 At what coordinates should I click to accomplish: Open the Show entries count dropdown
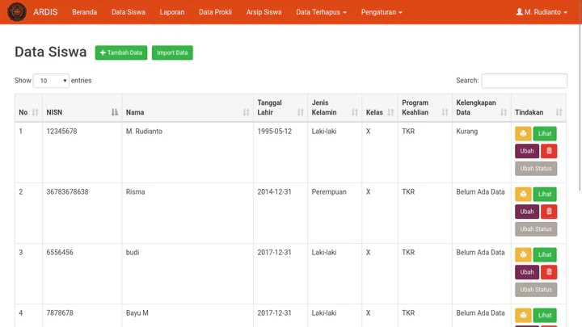tap(51, 81)
